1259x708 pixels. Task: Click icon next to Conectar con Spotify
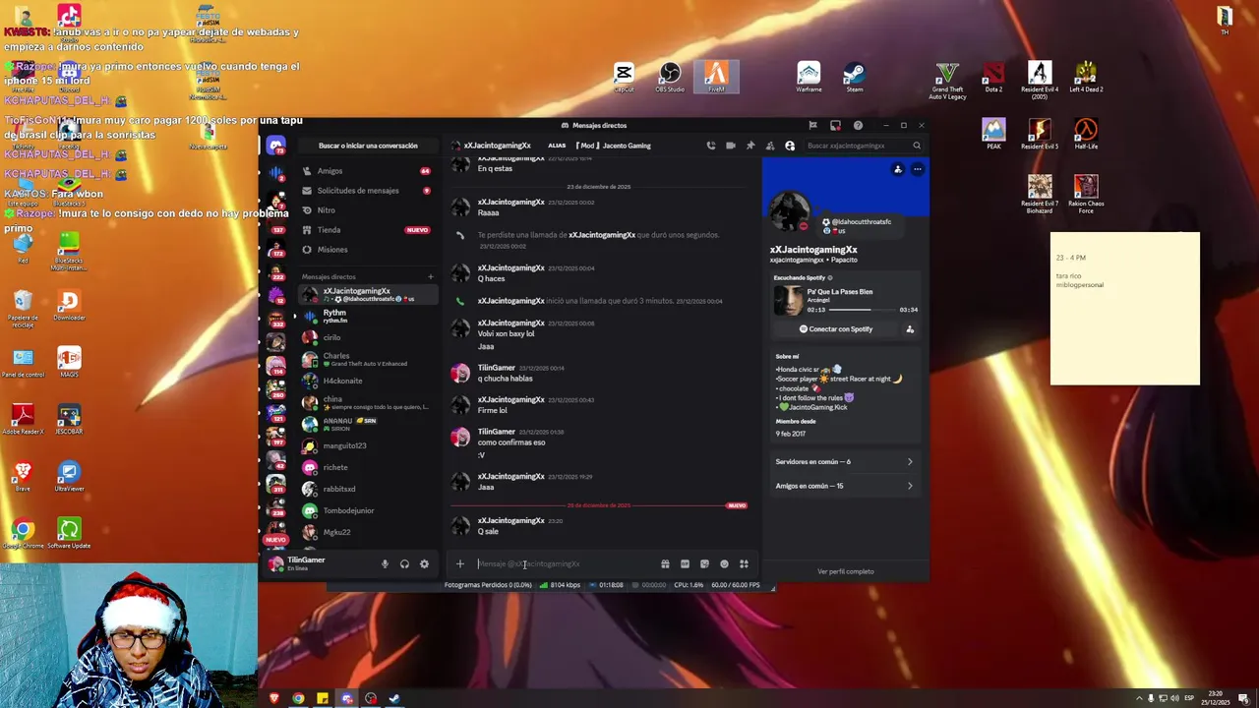pos(910,329)
